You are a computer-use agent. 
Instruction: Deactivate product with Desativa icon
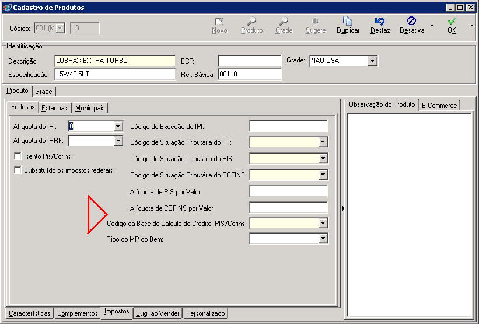pos(411,21)
